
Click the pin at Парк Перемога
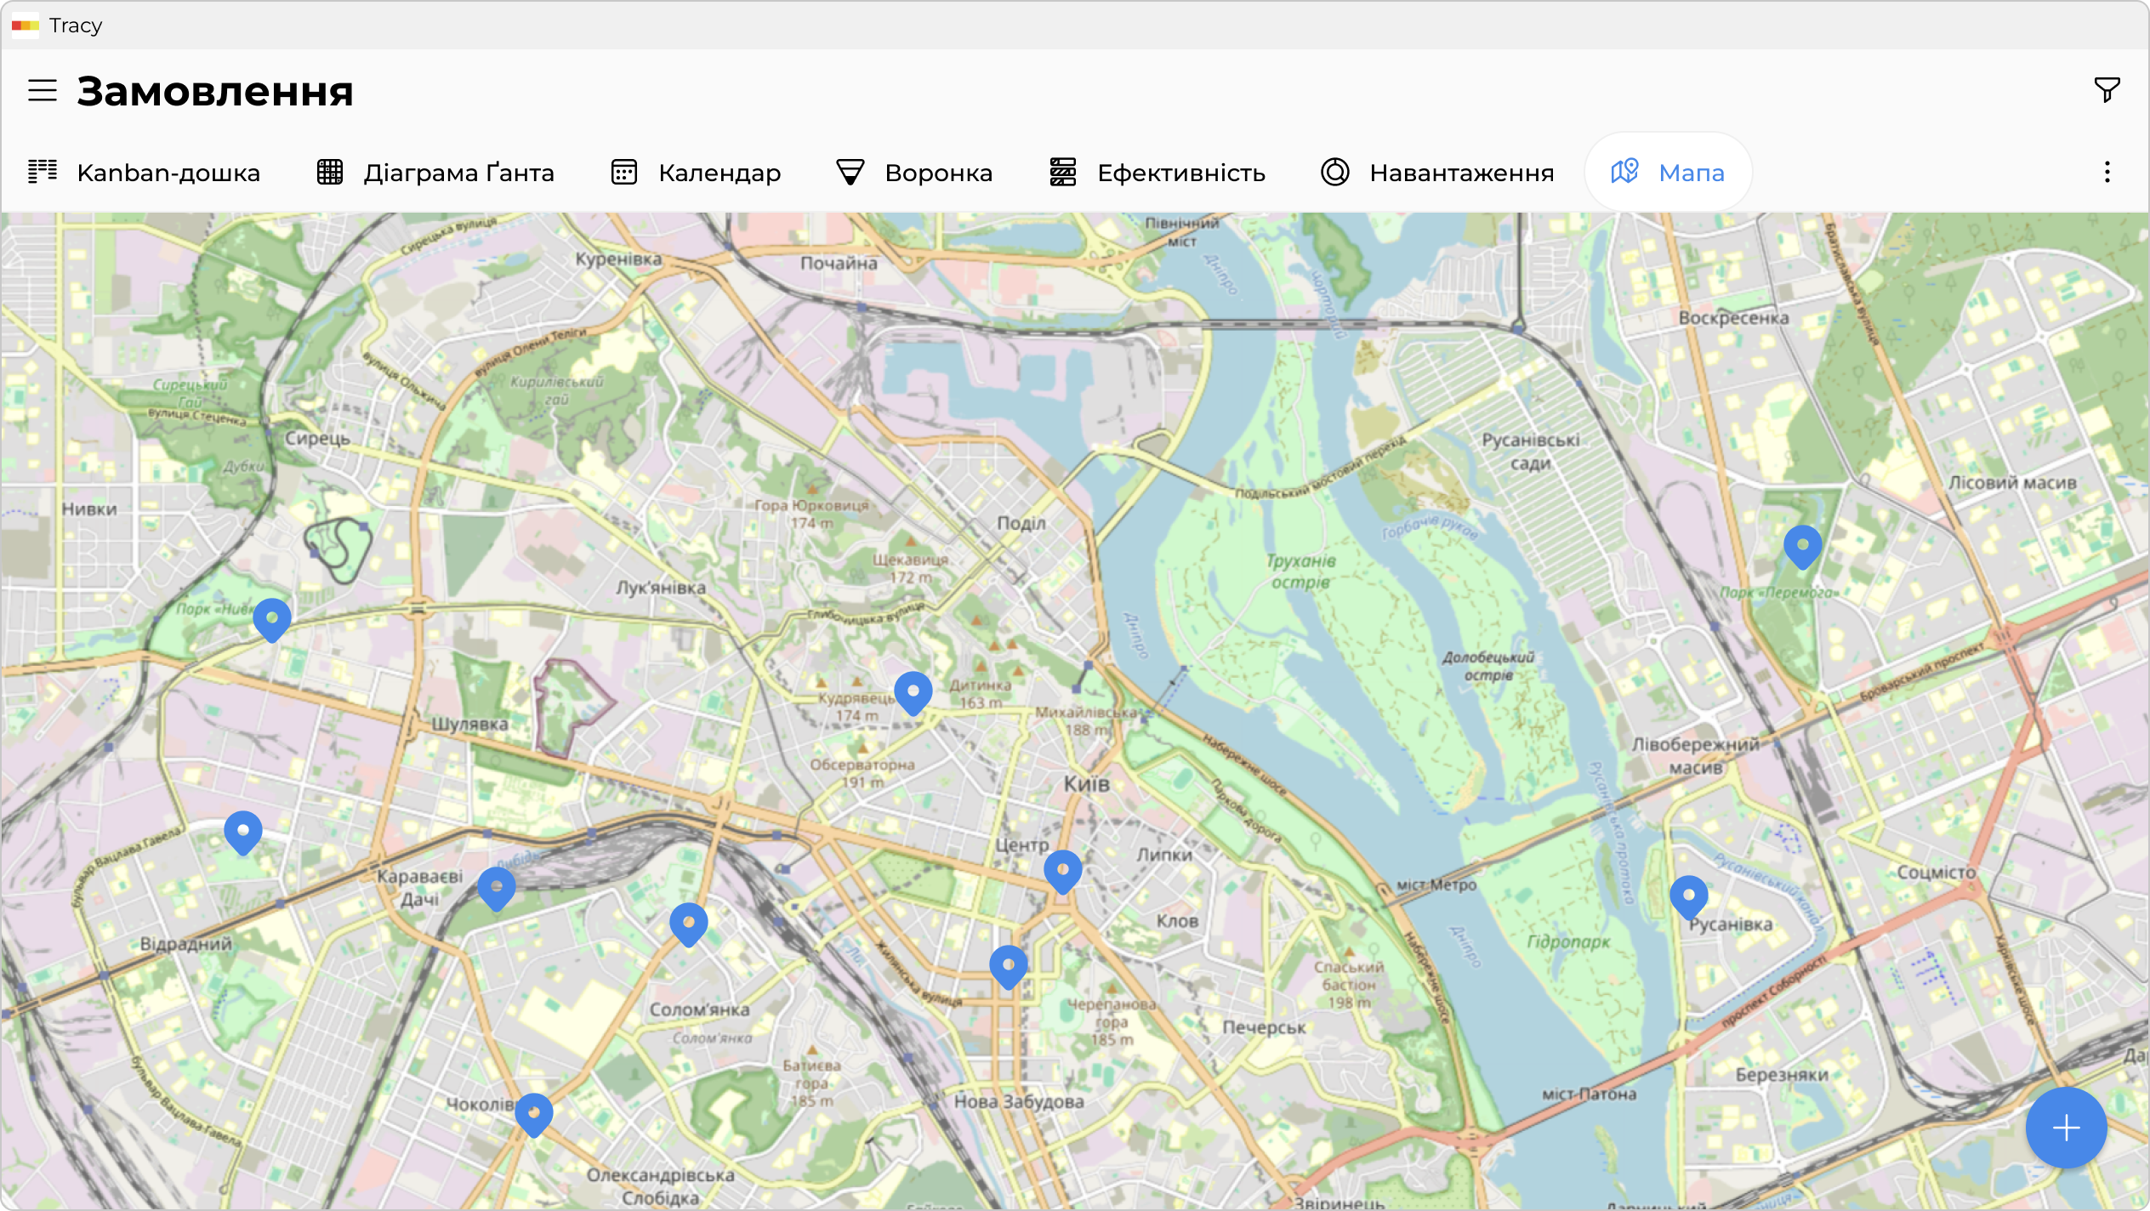pyautogui.click(x=1802, y=544)
